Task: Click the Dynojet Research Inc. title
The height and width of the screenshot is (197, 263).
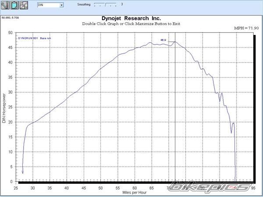Action: pos(131,19)
